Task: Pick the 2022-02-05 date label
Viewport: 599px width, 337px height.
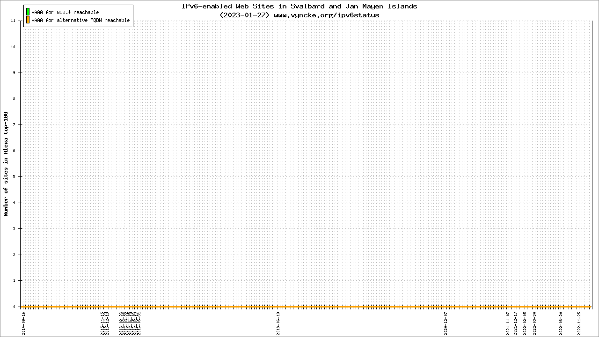Action: pos(525,323)
